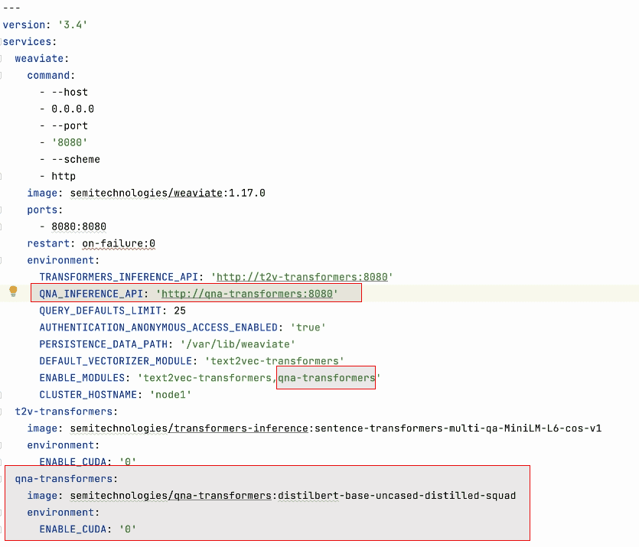Fold the weaviate environment section
Image resolution: width=639 pixels, height=547 pixels.
(2, 260)
